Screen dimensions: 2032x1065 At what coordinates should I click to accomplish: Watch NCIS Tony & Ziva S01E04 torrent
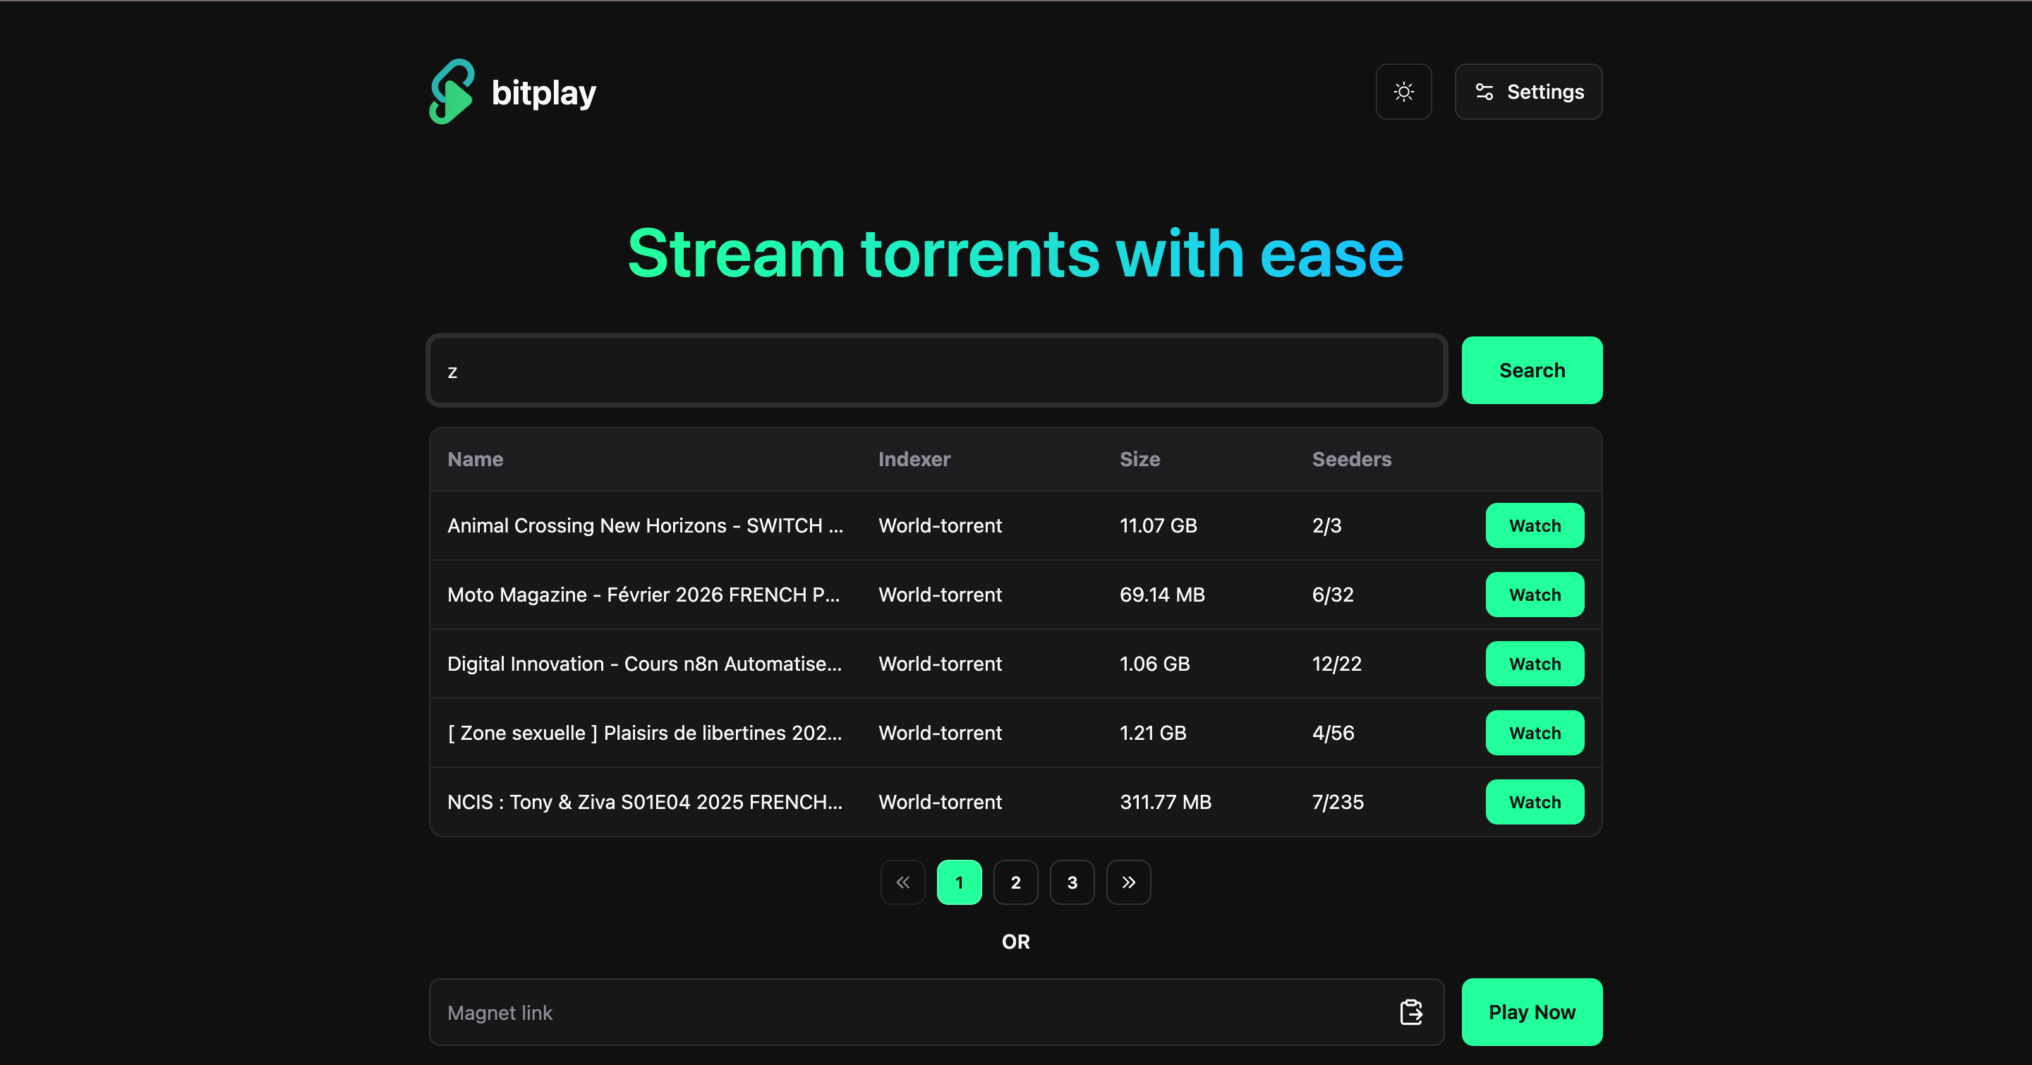1535,802
